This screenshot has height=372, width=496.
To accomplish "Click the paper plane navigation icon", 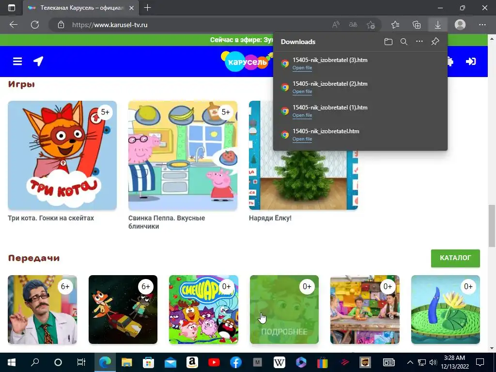I will click(x=38, y=61).
